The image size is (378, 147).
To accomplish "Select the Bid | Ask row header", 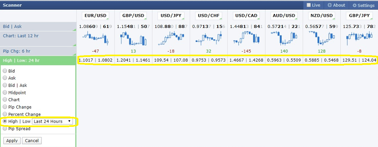I will 38,26.
